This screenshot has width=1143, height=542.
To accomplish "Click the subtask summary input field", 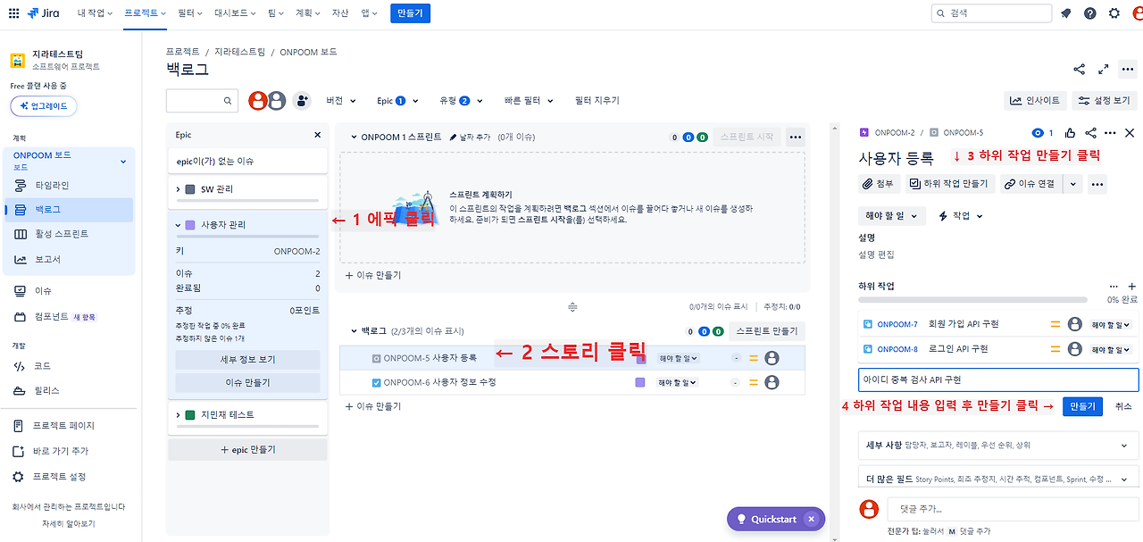I will point(997,379).
